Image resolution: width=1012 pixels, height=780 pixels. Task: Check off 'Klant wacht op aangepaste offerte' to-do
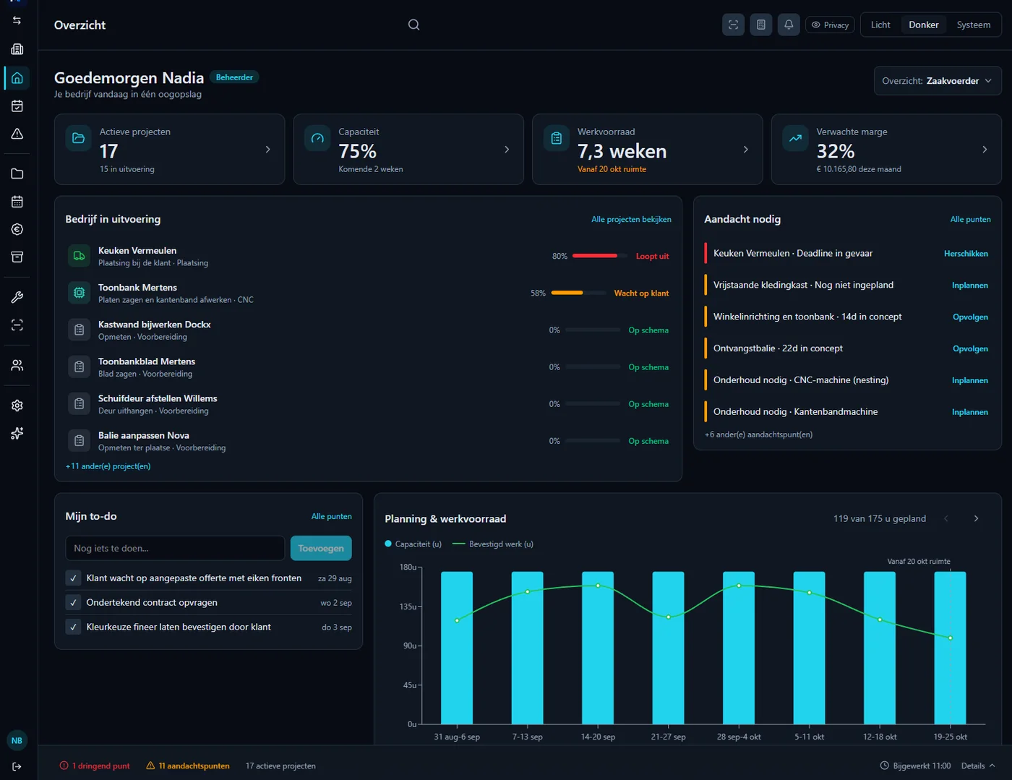[x=73, y=578]
